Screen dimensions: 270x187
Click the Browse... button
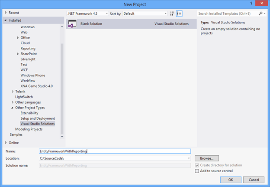click(207, 158)
